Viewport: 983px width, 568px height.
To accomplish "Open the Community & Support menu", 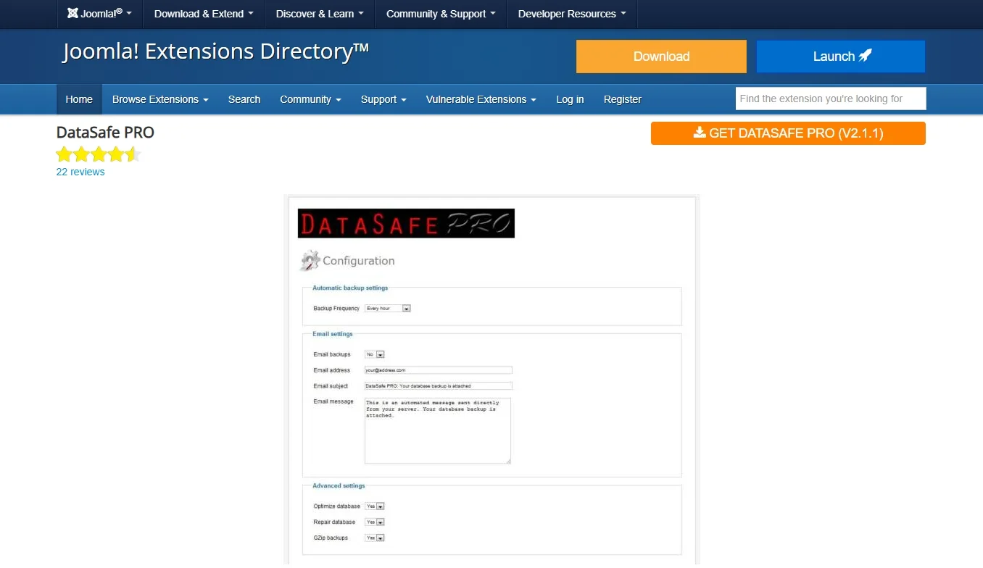I will coord(441,14).
